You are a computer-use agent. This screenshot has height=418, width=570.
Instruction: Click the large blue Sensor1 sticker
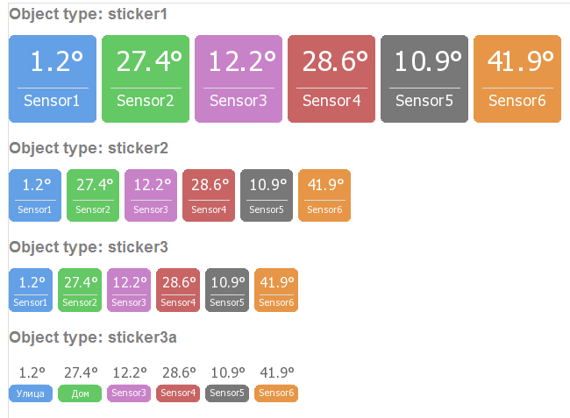point(52,78)
